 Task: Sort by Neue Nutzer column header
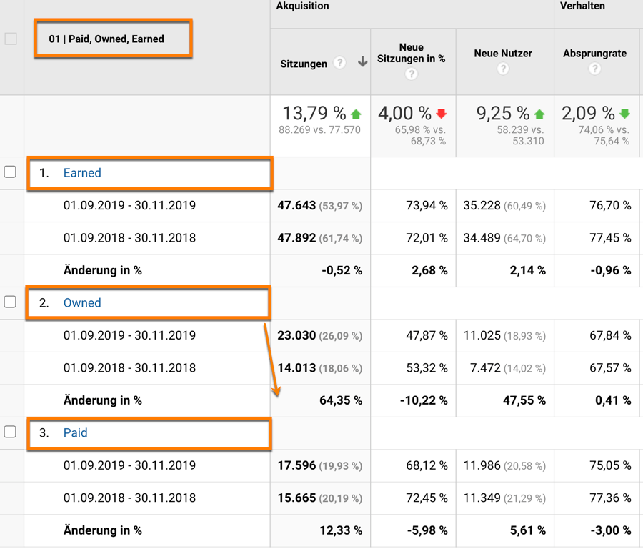(503, 54)
